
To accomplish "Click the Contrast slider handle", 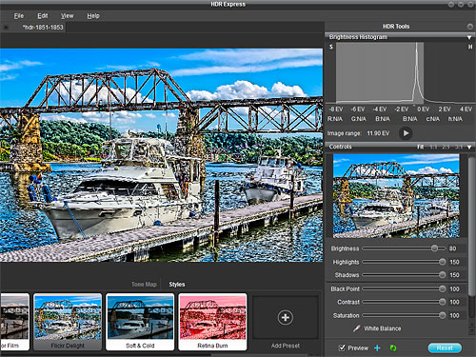I will (x=443, y=302).
